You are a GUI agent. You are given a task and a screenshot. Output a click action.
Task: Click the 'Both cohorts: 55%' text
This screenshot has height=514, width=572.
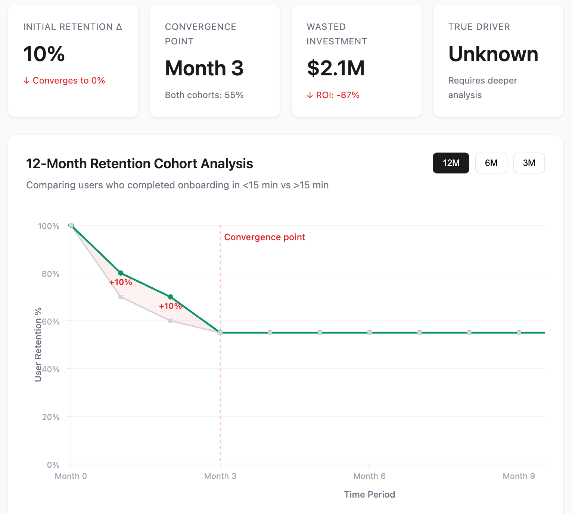point(204,95)
